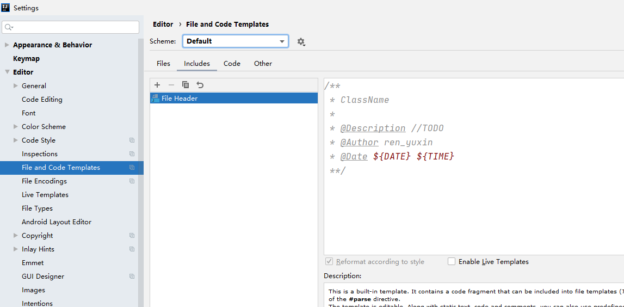Expand the General node

[x=16, y=85]
